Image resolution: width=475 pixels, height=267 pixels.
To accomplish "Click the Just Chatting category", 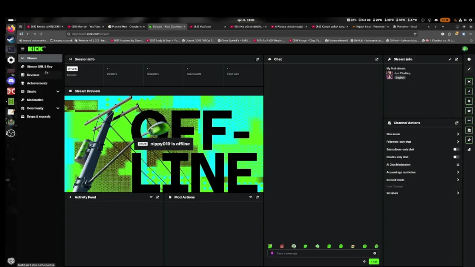I will click(x=402, y=73).
